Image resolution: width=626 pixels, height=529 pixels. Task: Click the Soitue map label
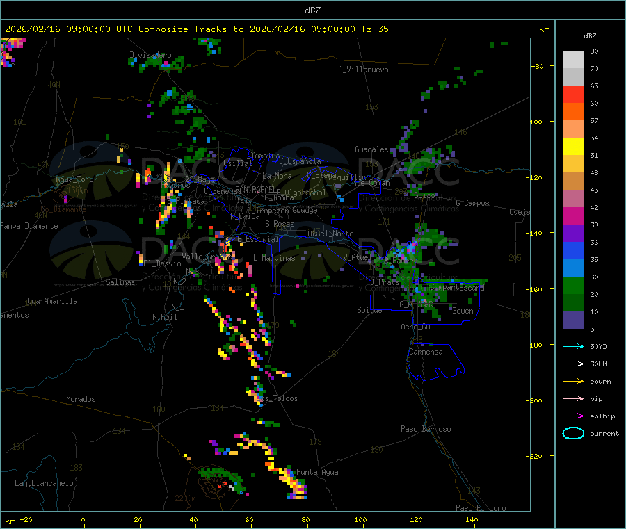coord(369,310)
